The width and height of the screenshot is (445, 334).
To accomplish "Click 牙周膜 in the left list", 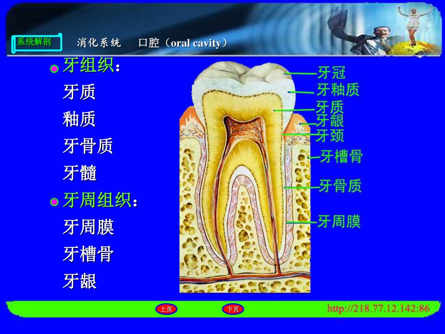I will tap(88, 227).
